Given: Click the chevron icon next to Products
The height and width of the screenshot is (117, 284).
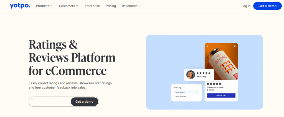Looking at the screenshot, I should pyautogui.click(x=51, y=6).
